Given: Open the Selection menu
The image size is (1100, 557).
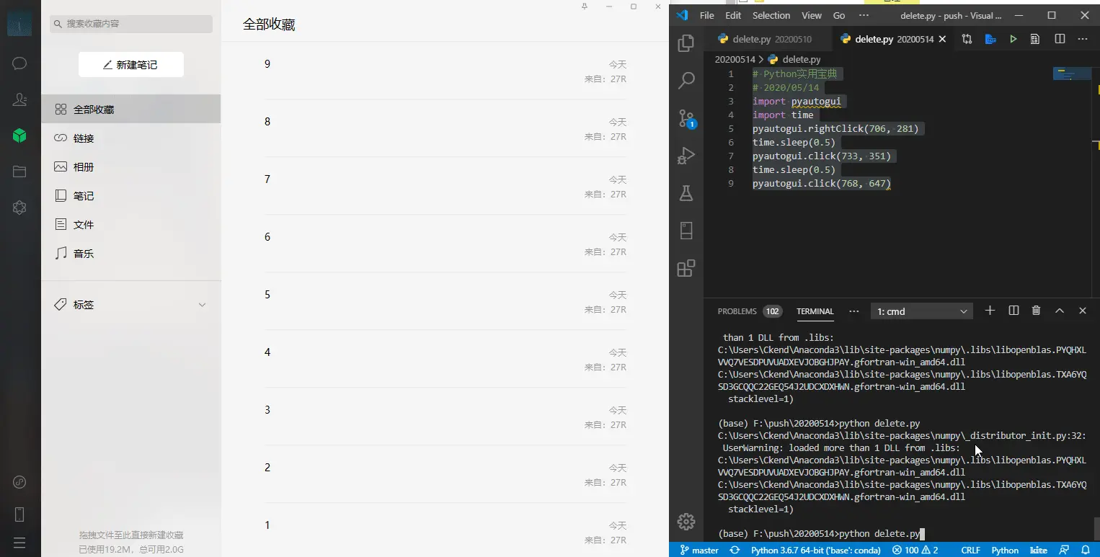Looking at the screenshot, I should pyautogui.click(x=771, y=15).
